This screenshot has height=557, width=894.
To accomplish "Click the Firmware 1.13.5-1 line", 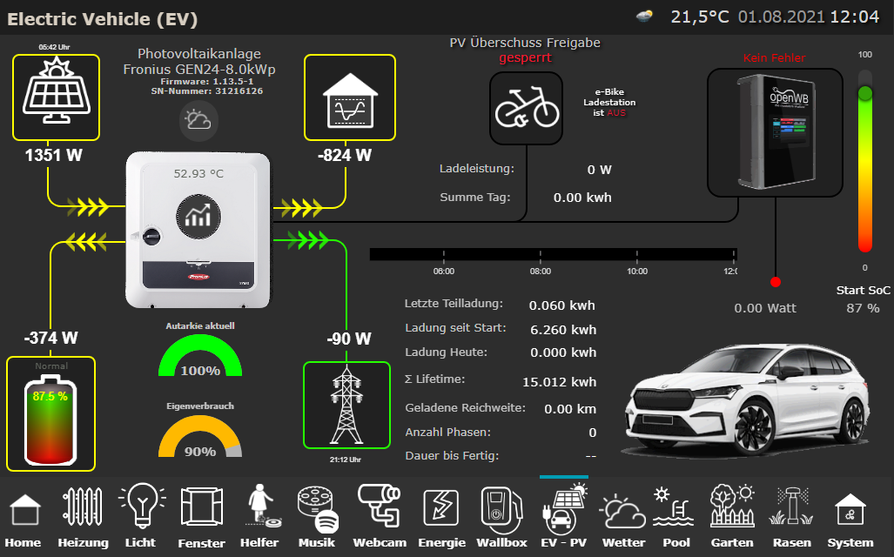I will [x=207, y=82].
